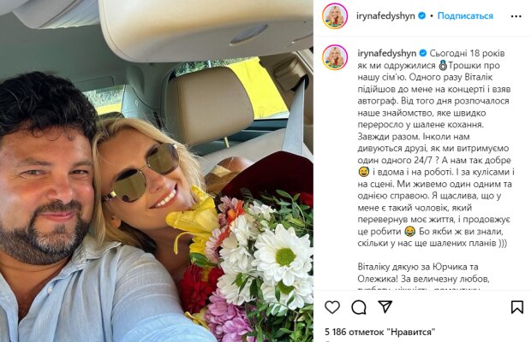Click the Подписаться follow button
The image size is (531, 342).
(x=465, y=16)
